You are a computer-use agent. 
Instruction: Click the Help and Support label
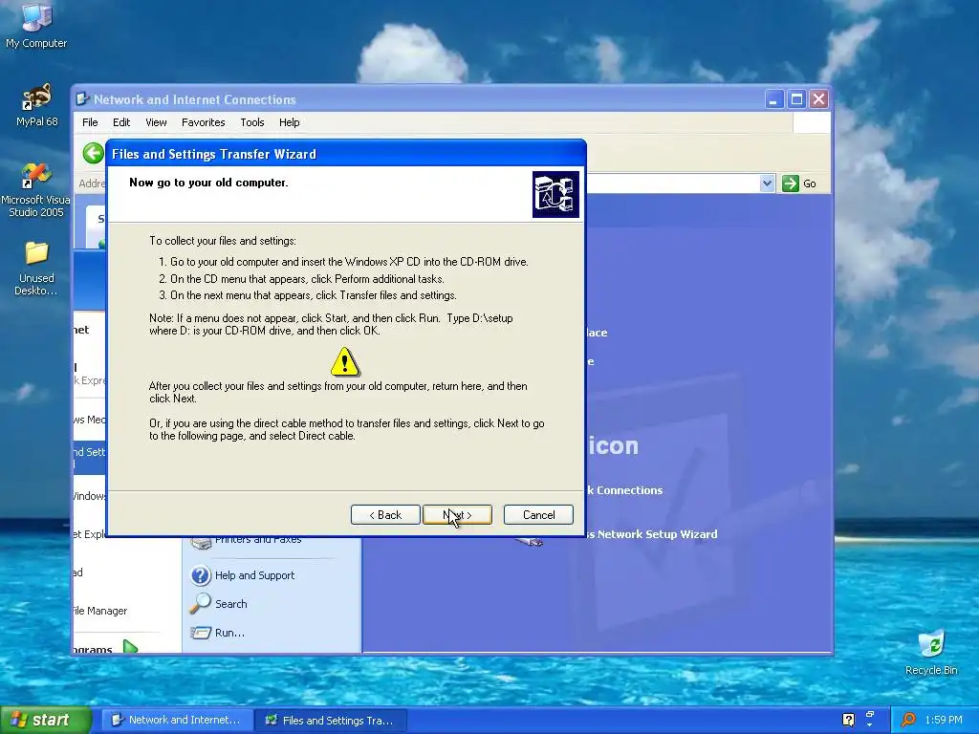point(254,575)
